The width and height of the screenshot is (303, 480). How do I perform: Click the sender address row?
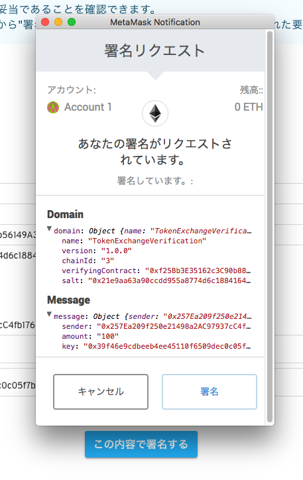(156, 326)
